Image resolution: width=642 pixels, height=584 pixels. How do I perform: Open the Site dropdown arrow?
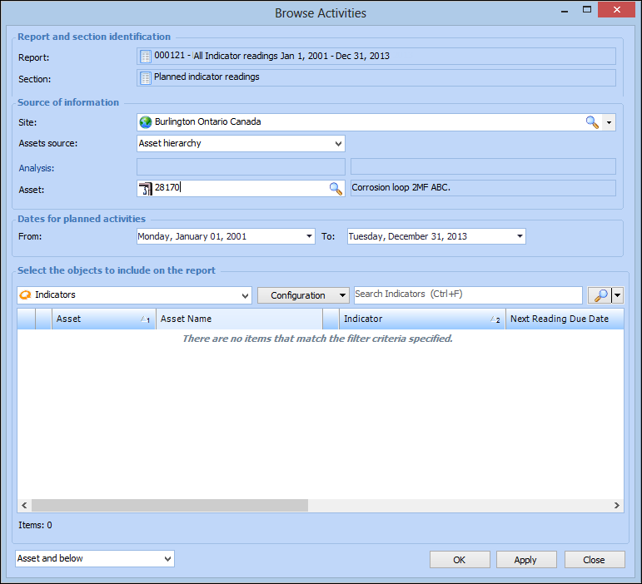pos(610,122)
